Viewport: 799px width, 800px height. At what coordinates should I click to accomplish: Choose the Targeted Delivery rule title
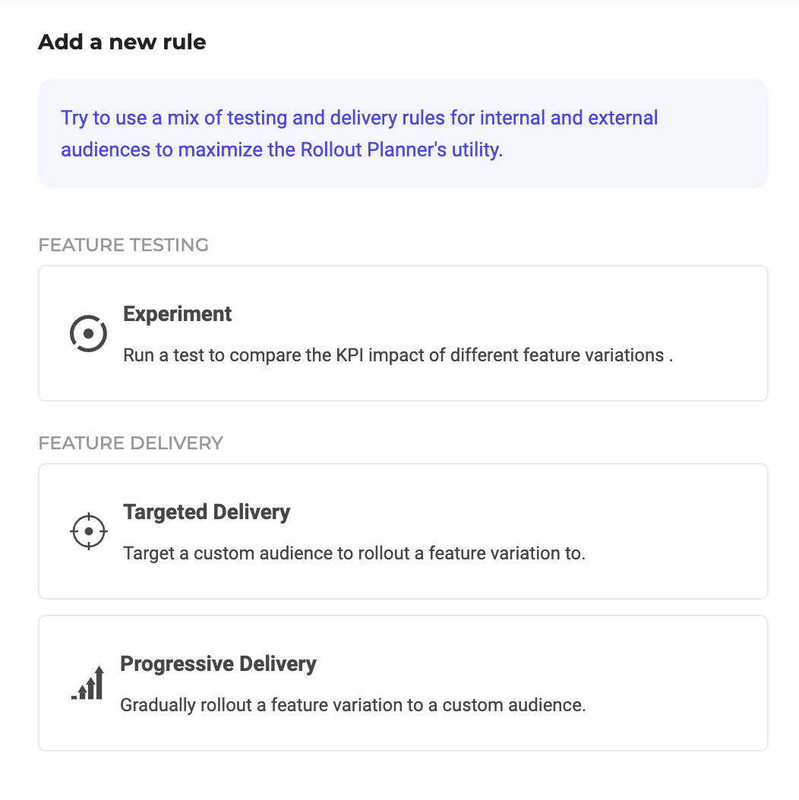click(207, 512)
